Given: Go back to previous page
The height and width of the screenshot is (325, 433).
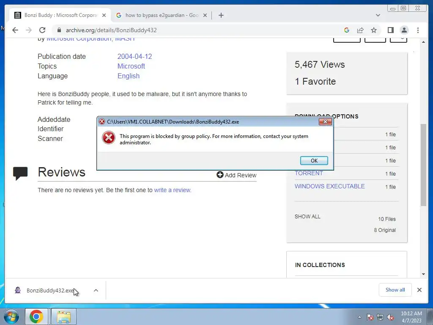Looking at the screenshot, I should [15, 30].
